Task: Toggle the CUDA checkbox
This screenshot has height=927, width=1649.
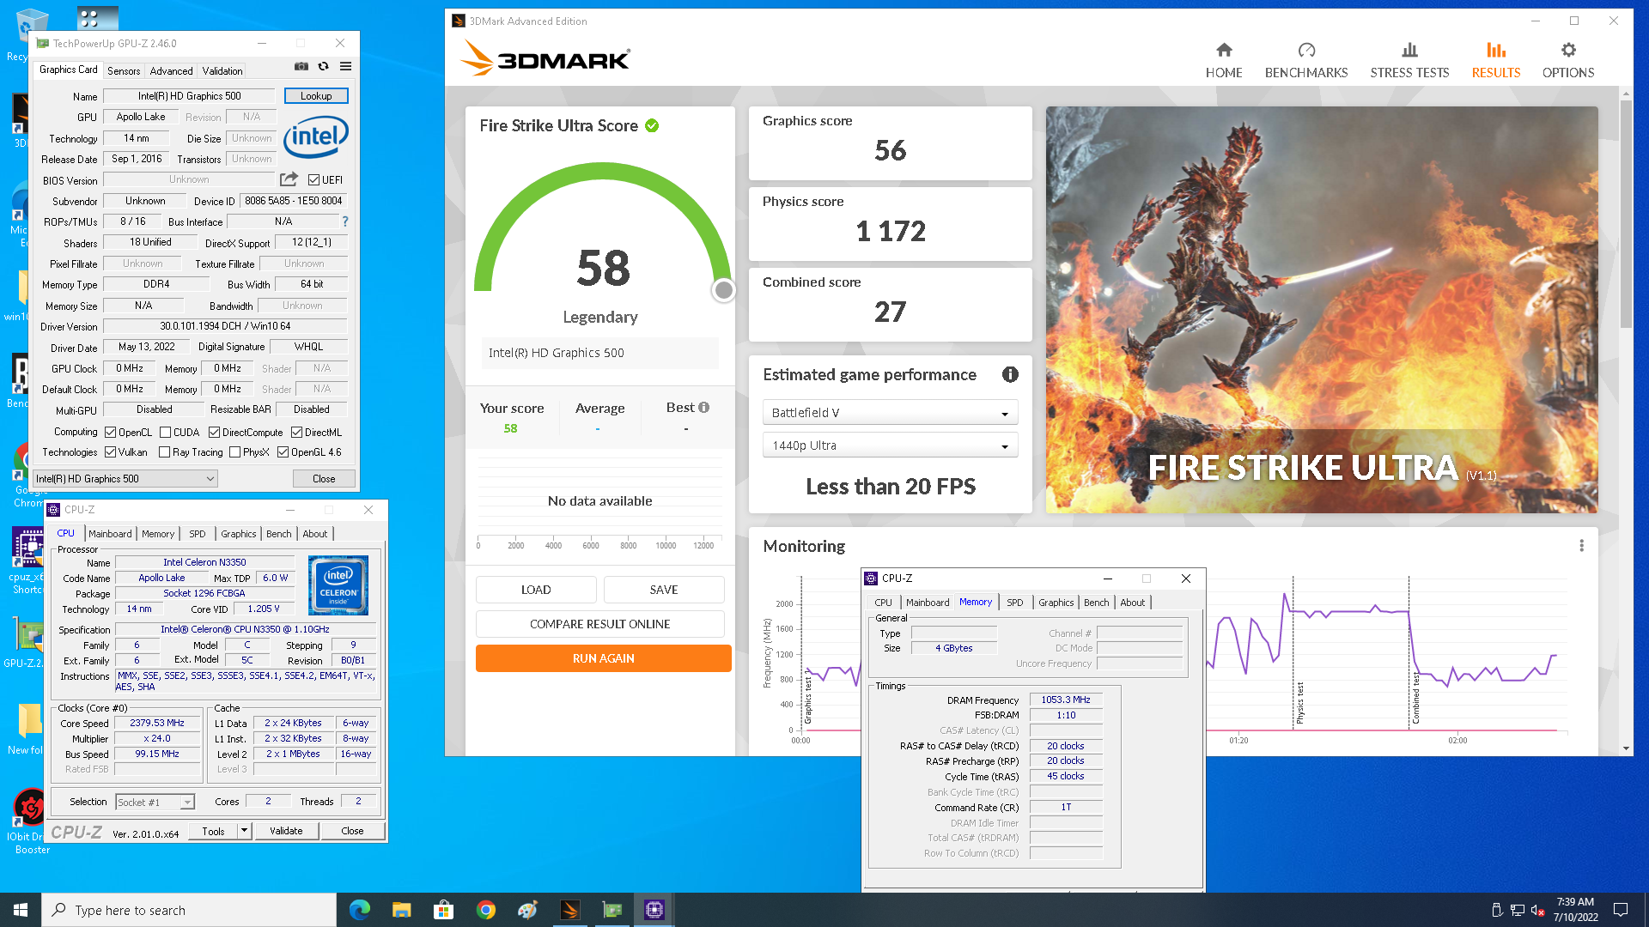Action: tap(165, 433)
